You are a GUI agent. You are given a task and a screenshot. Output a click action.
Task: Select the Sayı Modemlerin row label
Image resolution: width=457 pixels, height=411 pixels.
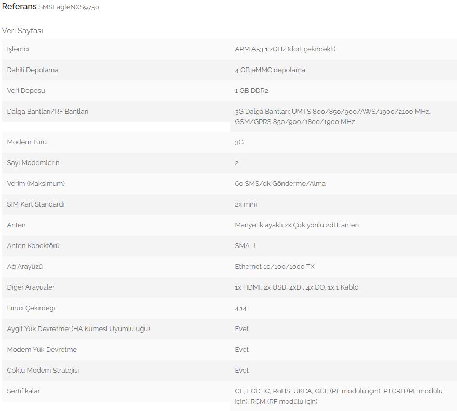click(x=33, y=163)
